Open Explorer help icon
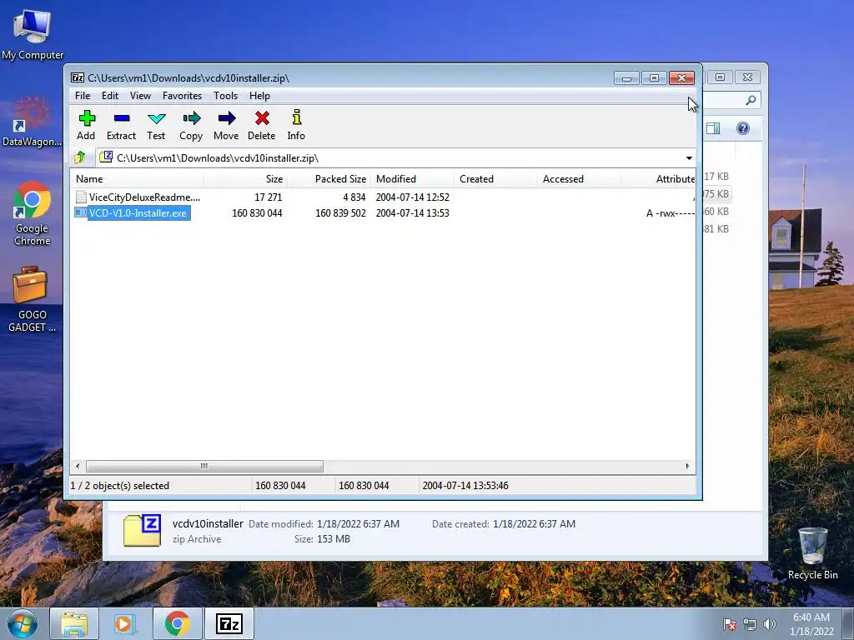854x640 pixels. 743,128
